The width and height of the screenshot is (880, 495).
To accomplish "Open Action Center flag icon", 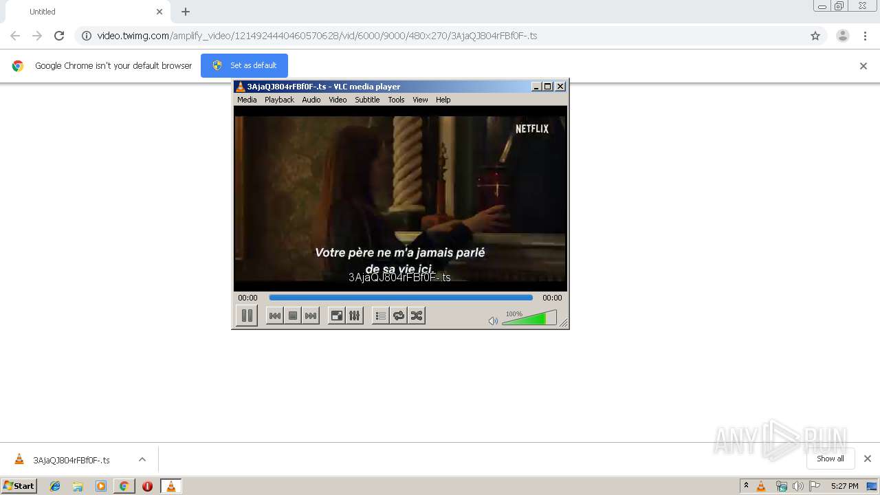I will 815,486.
